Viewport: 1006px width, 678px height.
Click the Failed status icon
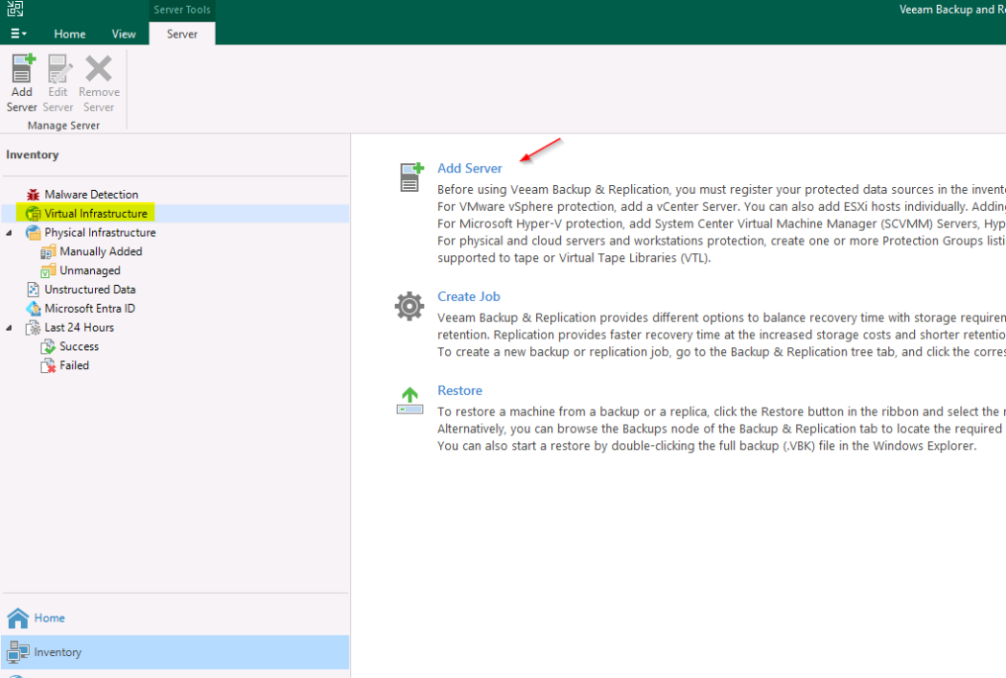[48, 365]
